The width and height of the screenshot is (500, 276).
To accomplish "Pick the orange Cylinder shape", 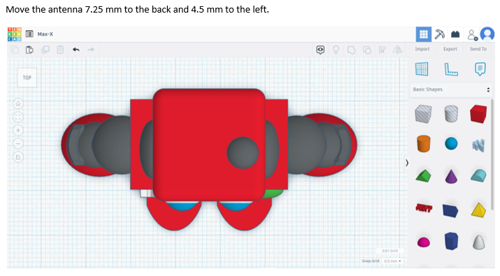I will click(424, 144).
